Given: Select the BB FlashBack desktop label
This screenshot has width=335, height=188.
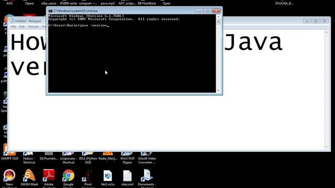Looking at the screenshot, I should [x=147, y=3].
